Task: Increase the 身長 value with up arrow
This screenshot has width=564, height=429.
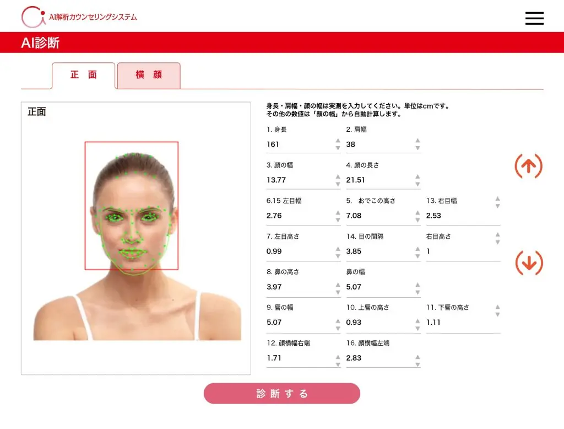Action: [338, 141]
